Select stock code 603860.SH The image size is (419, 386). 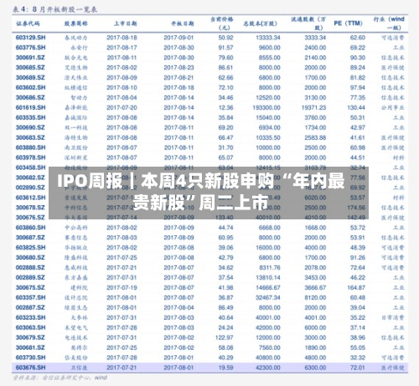tap(30, 228)
